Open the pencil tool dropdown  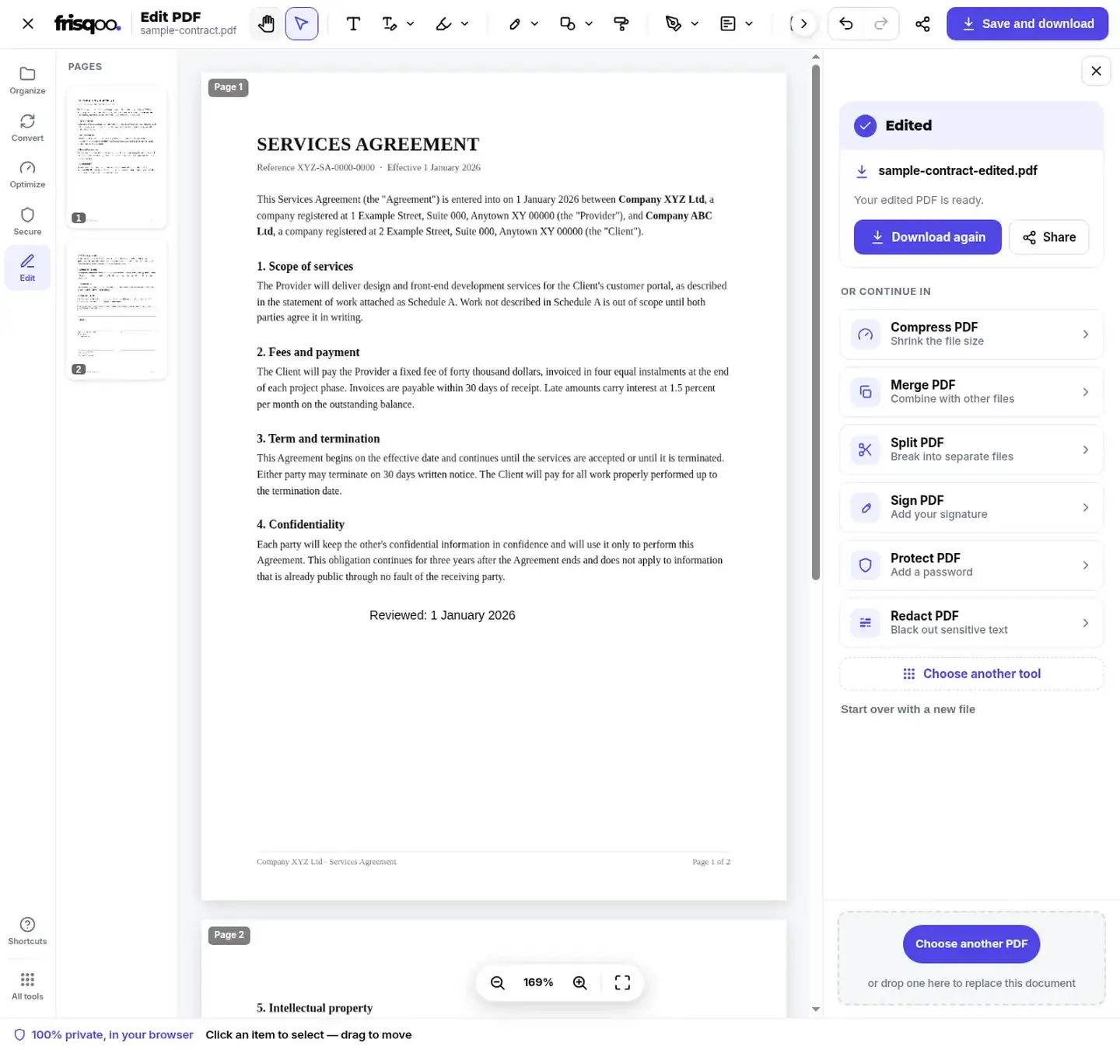(535, 24)
